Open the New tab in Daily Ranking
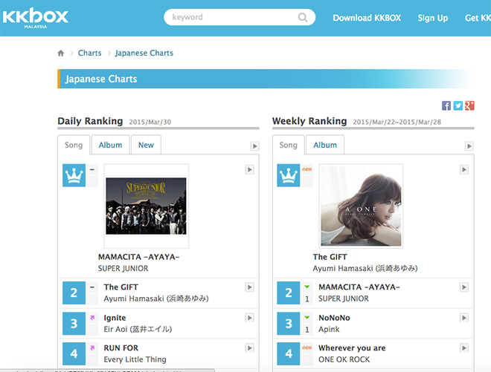The width and height of the screenshot is (491, 372). coord(146,145)
